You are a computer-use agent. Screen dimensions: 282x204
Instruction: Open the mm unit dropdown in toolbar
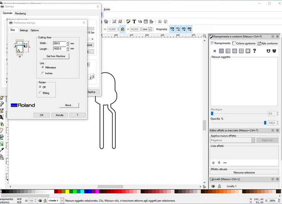click(x=150, y=29)
